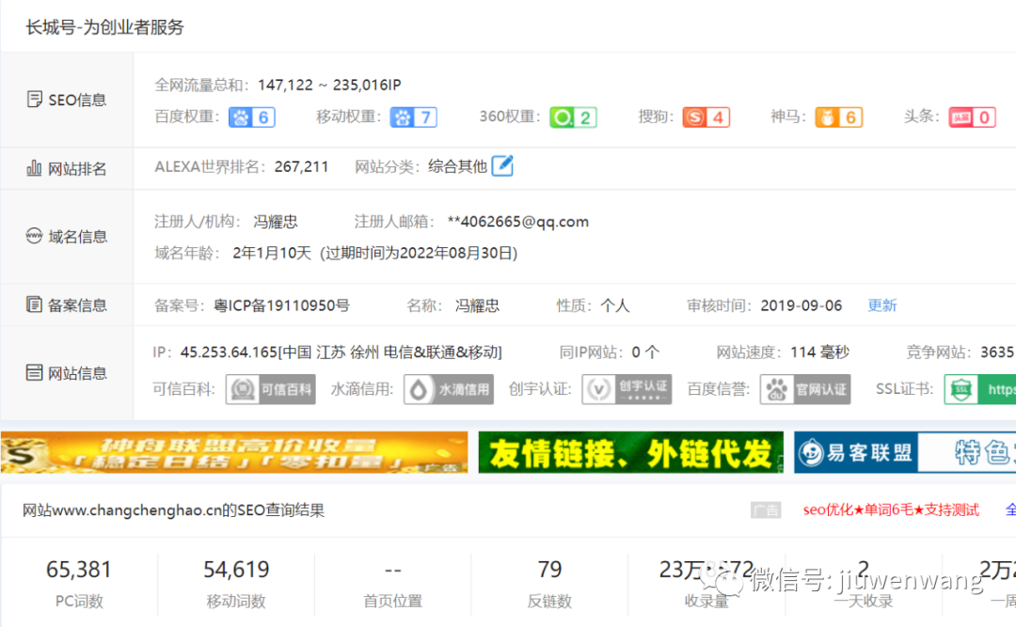
Task: Open the 水滴信用 badge
Action: point(449,389)
